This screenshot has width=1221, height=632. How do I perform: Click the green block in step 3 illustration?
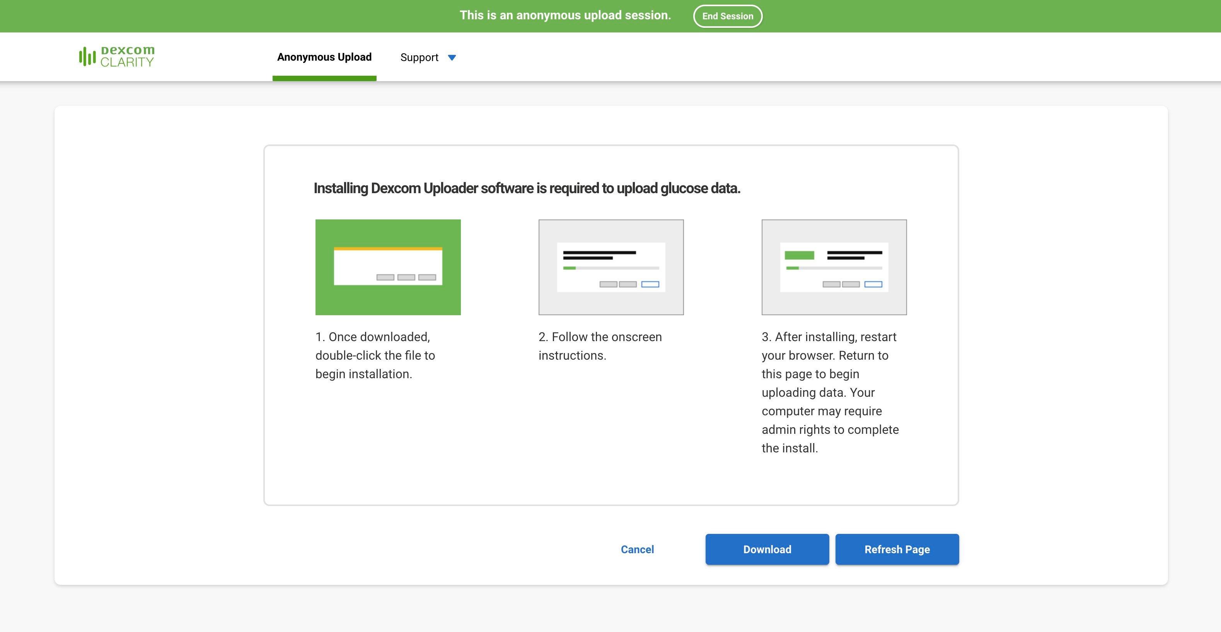pyautogui.click(x=799, y=255)
